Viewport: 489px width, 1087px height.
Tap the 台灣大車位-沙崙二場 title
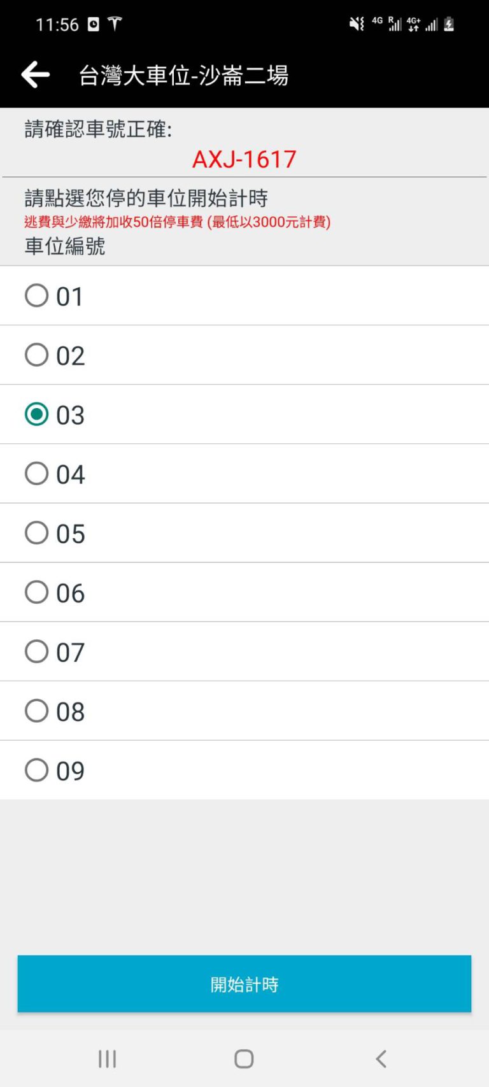pyautogui.click(x=183, y=75)
